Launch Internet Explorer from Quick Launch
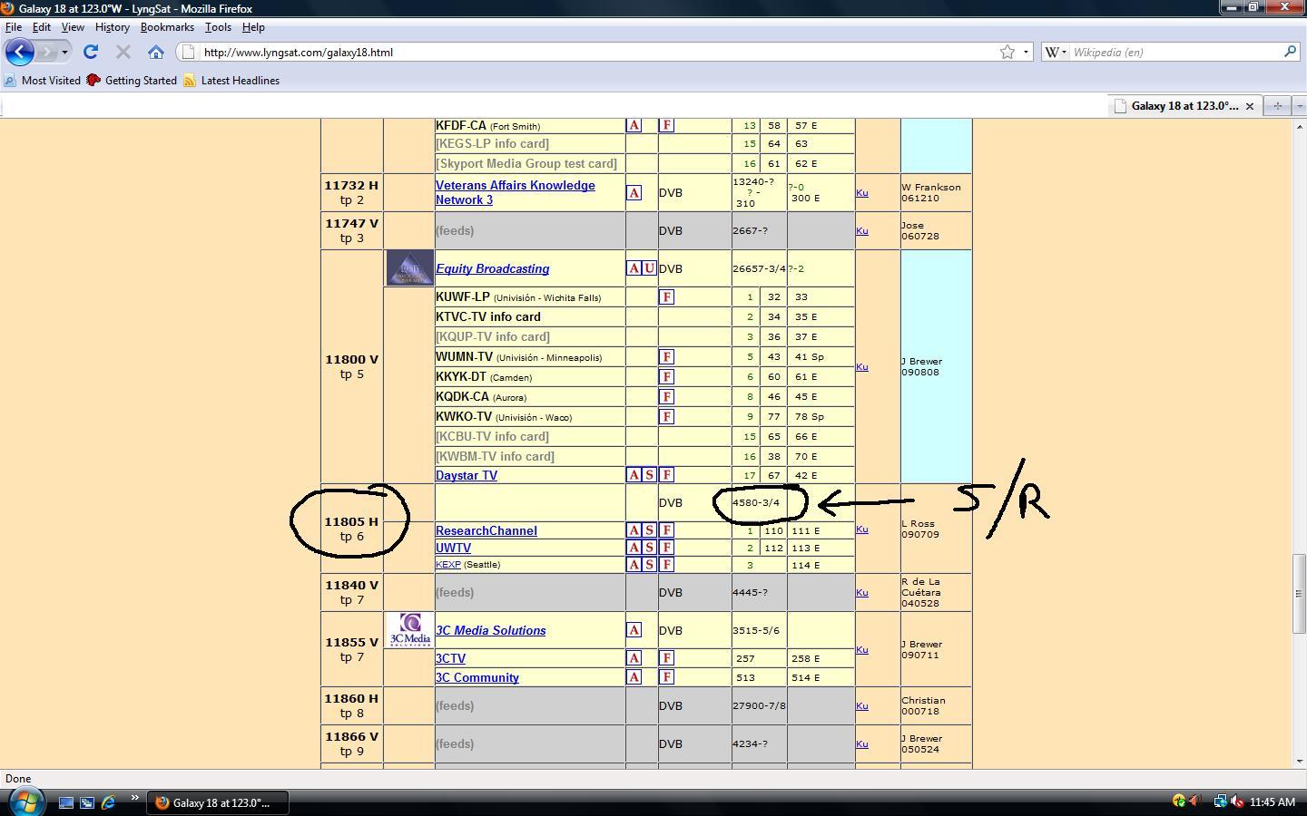The width and height of the screenshot is (1307, 816). (108, 802)
